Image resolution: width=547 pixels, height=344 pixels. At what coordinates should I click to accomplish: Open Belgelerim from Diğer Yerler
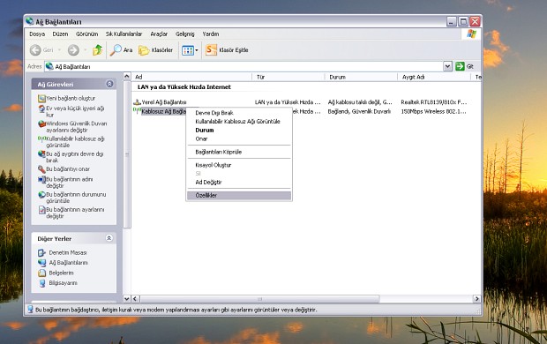point(61,273)
